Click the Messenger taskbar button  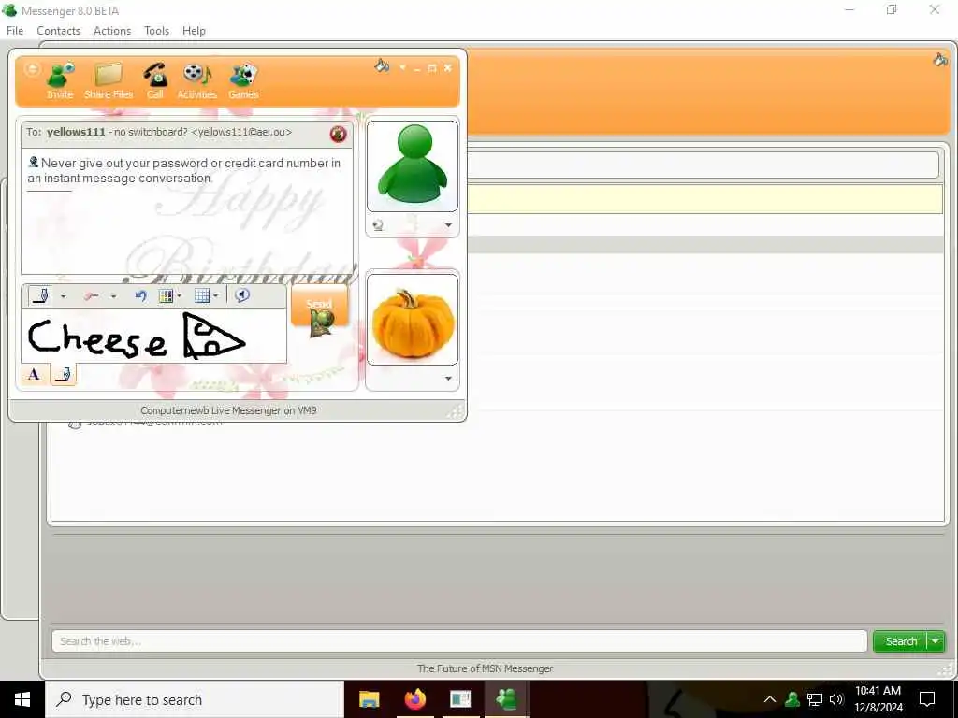click(x=506, y=699)
